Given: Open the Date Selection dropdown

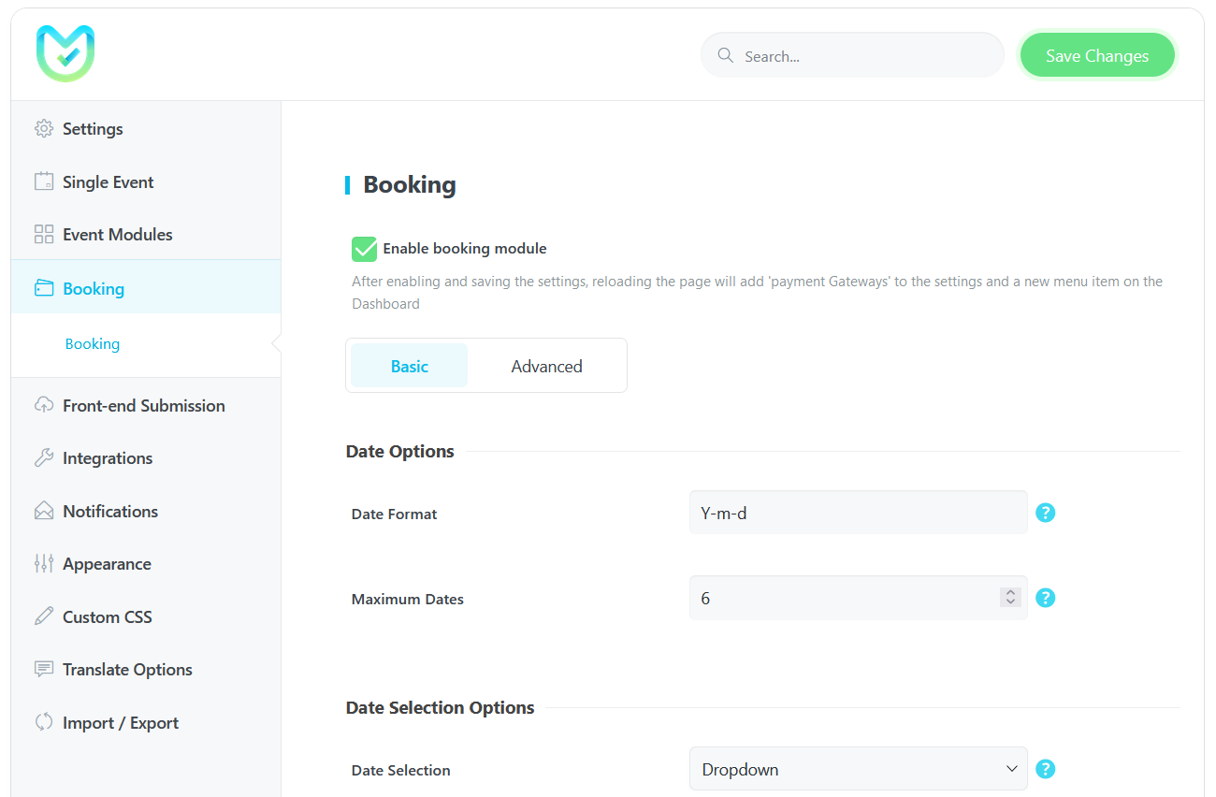Looking at the screenshot, I should click(x=859, y=769).
